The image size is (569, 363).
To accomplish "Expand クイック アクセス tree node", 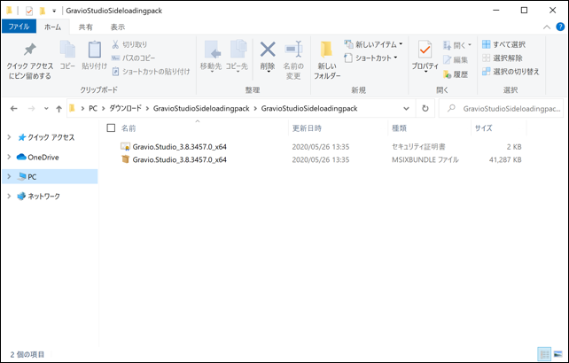I will point(9,137).
